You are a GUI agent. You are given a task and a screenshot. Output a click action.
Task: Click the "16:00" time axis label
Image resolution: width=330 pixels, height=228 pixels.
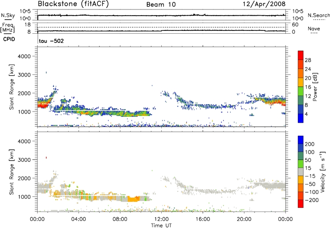[203, 219]
